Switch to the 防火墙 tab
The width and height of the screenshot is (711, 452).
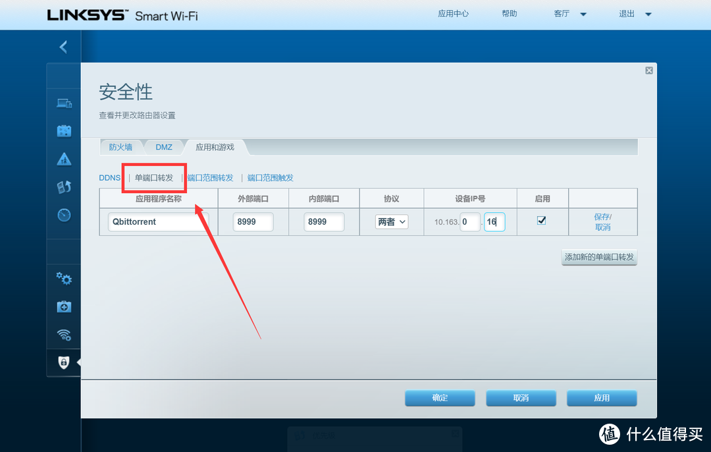(120, 147)
